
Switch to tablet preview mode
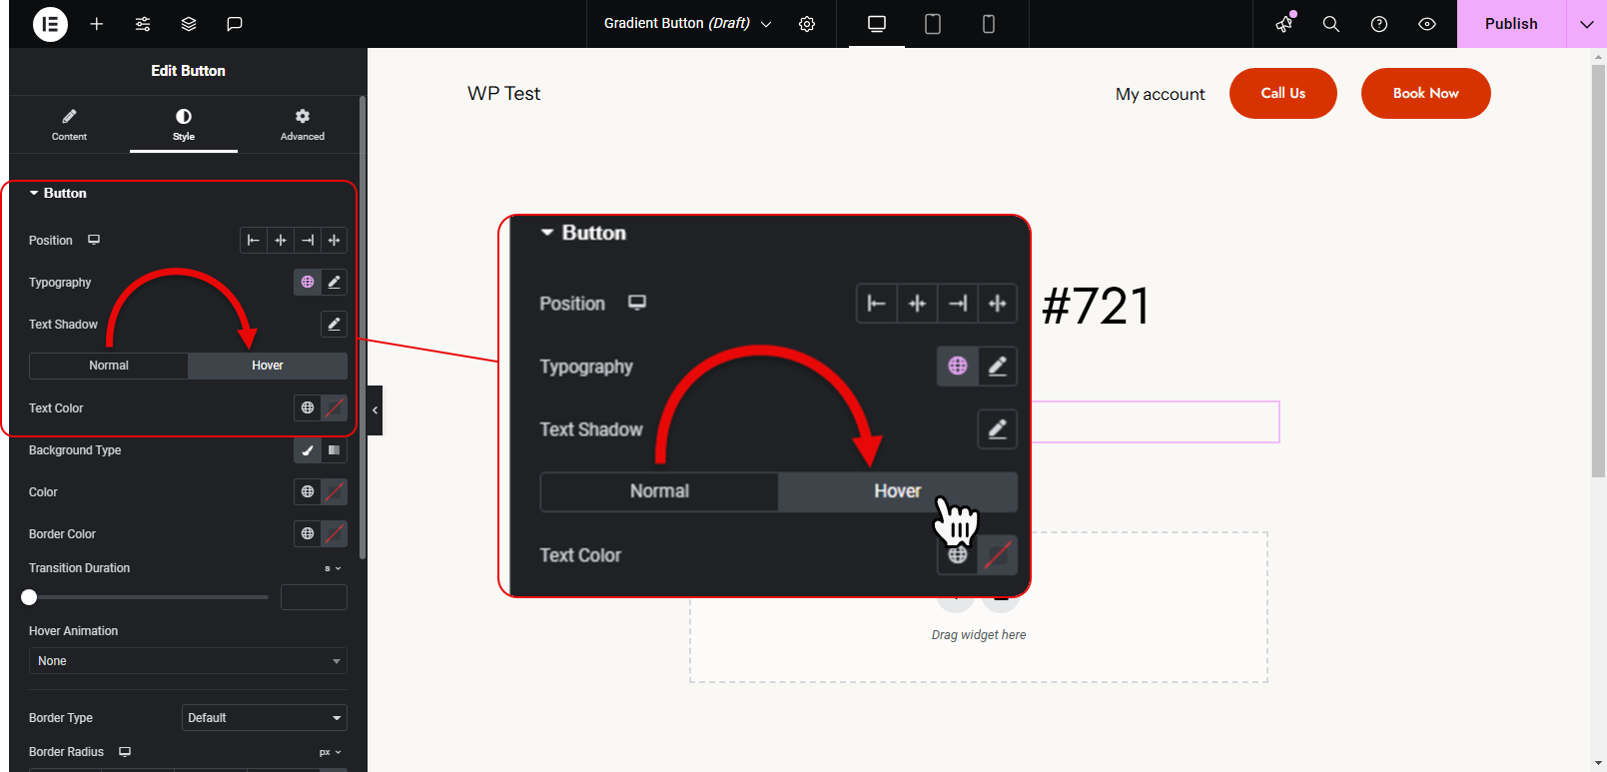tap(933, 24)
